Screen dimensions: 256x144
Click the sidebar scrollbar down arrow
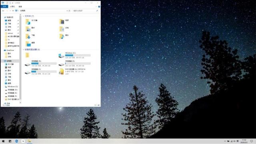[20, 103]
